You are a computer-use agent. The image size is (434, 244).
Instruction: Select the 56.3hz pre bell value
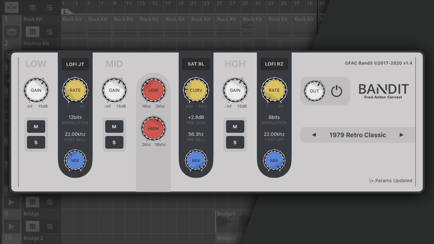pos(196,134)
